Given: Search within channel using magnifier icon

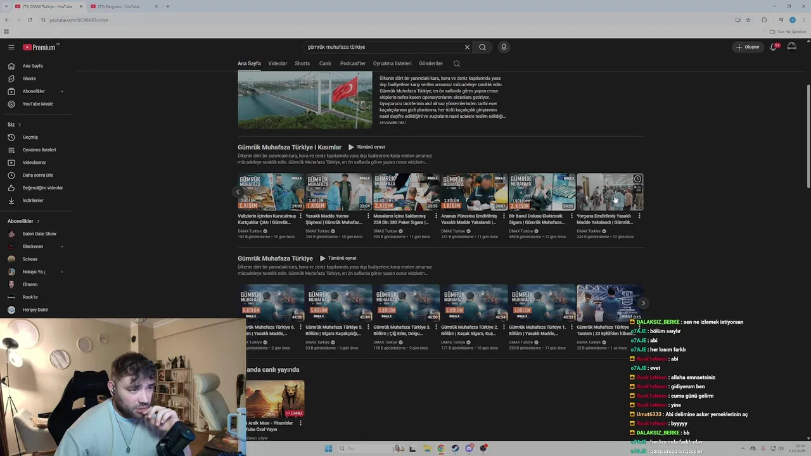Looking at the screenshot, I should click(456, 63).
